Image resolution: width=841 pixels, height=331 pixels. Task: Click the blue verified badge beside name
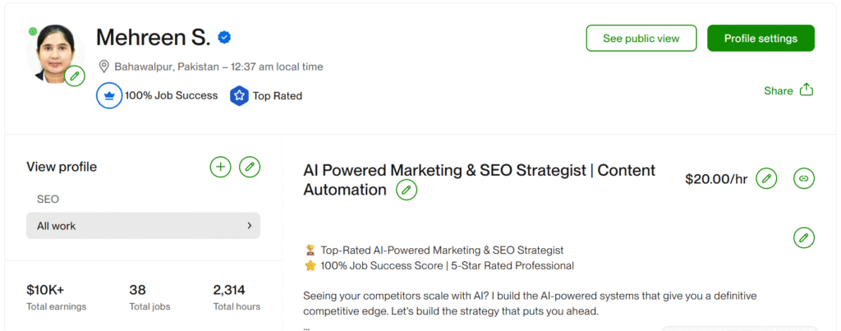pos(224,38)
